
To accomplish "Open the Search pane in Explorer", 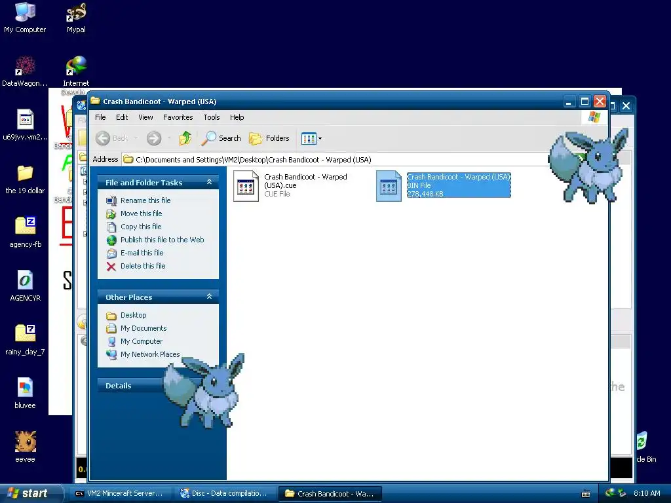I will tap(221, 138).
